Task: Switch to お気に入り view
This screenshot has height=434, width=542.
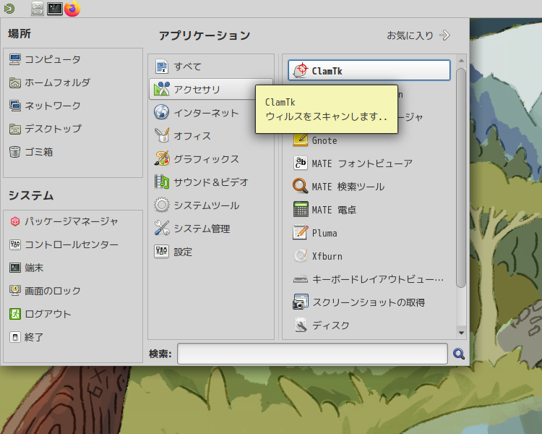Action: point(418,35)
